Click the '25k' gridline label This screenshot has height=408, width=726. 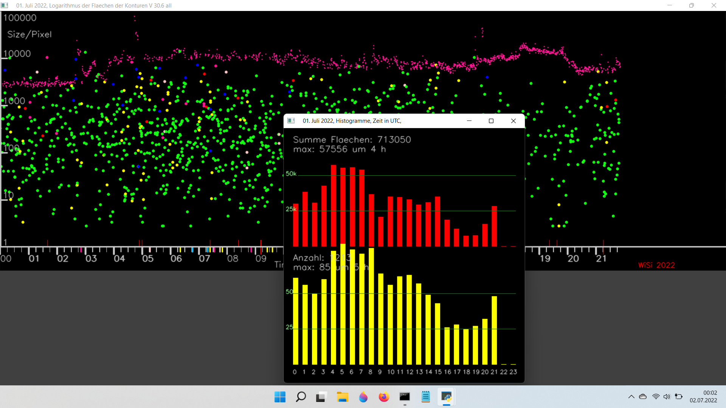tap(291, 209)
